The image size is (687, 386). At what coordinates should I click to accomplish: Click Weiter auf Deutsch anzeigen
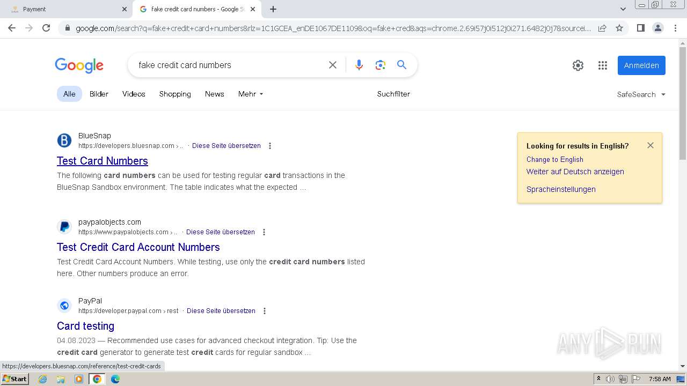[575, 172]
